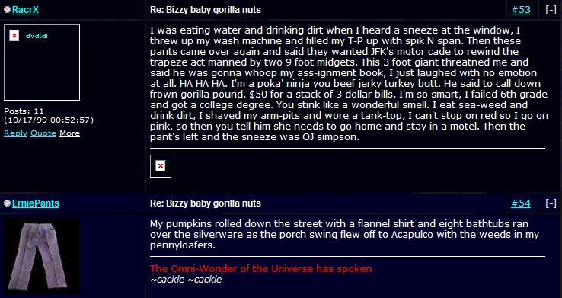Click the italic ~cackle ~cackle signature line
The image size is (562, 298).
[x=186, y=280]
